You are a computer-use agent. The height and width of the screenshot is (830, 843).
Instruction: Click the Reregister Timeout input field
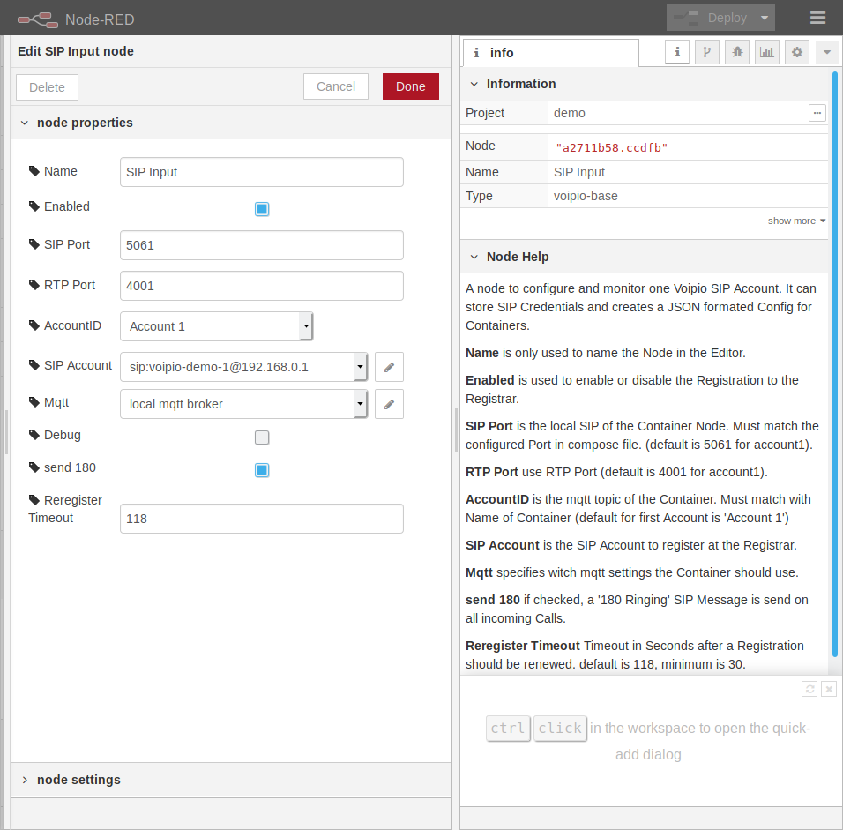(x=261, y=519)
